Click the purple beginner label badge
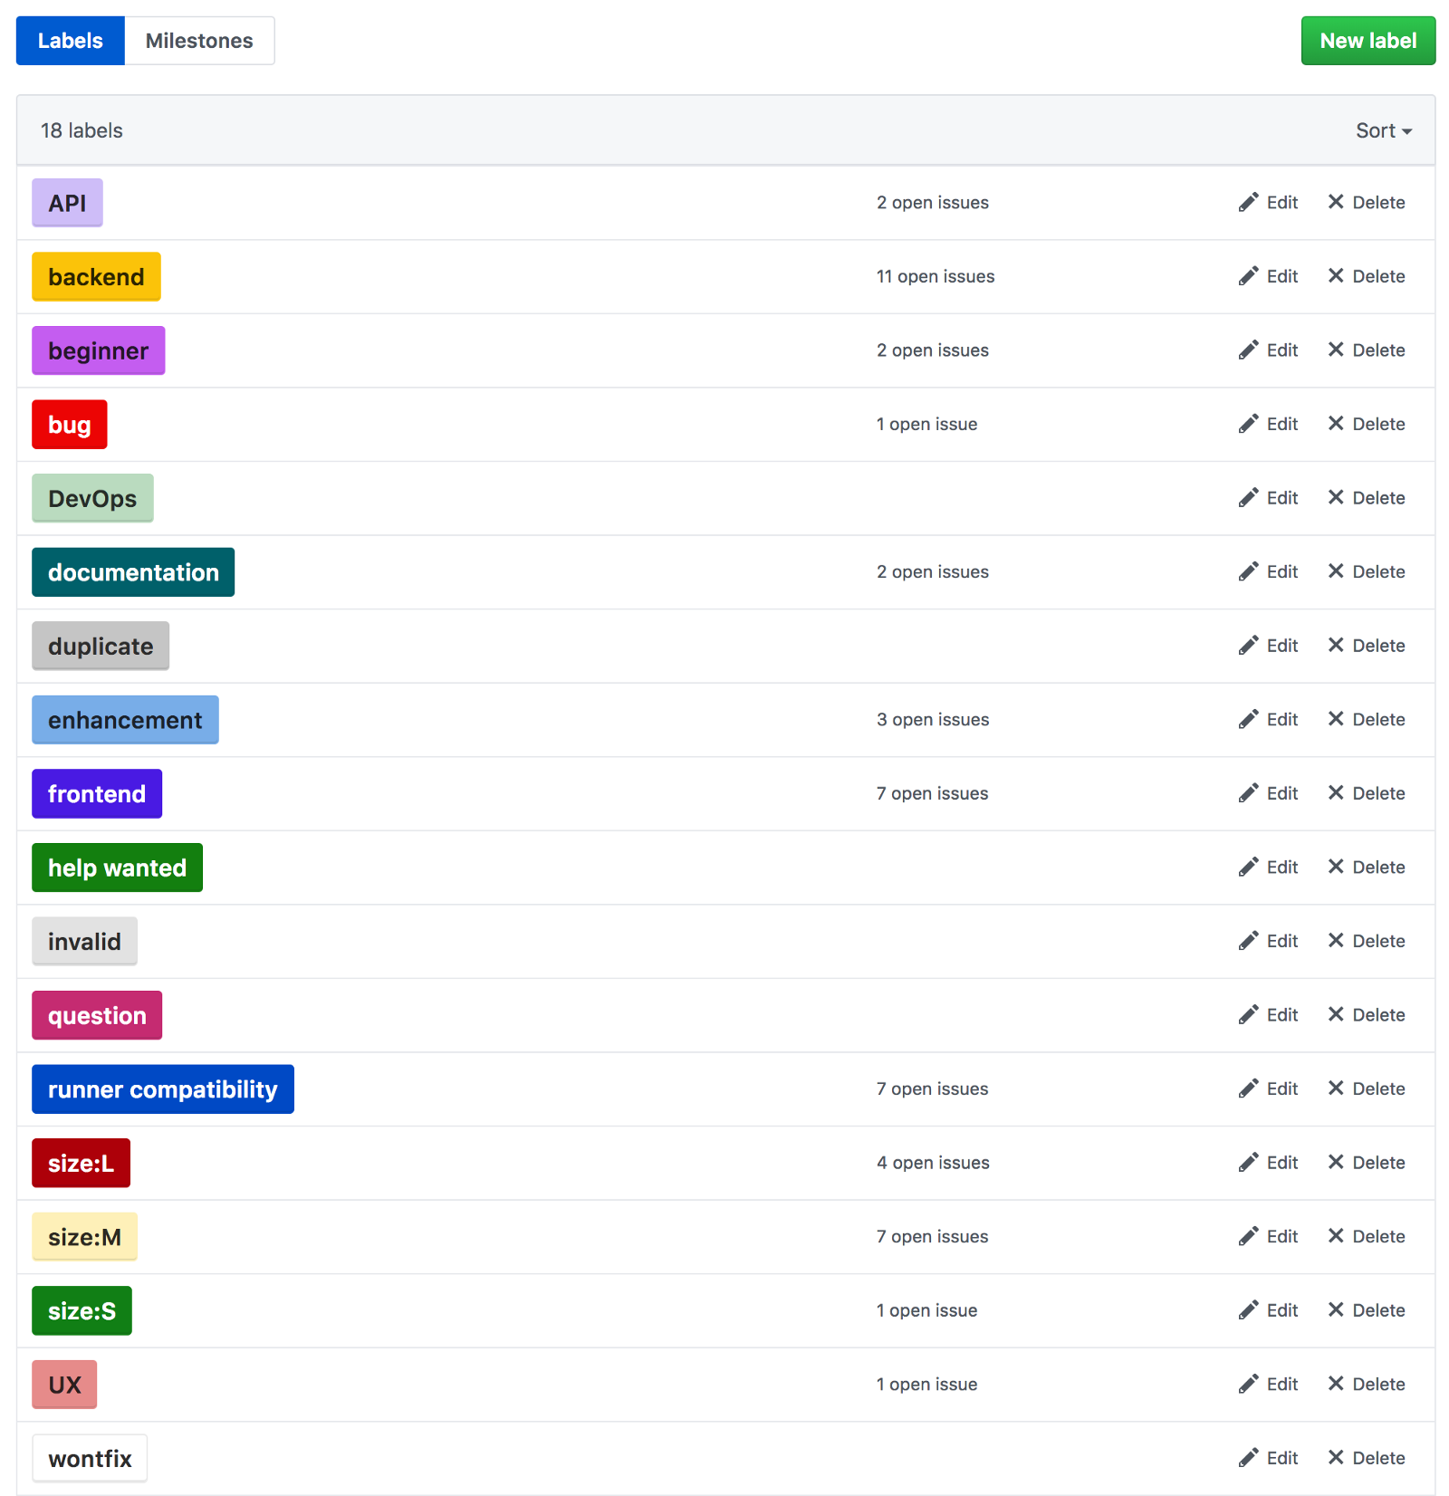The image size is (1449, 1496). pos(98,350)
